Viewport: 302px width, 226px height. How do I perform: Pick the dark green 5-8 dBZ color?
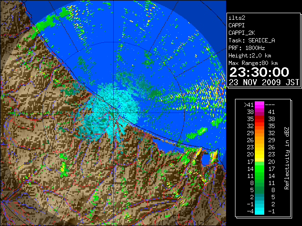[260, 190]
